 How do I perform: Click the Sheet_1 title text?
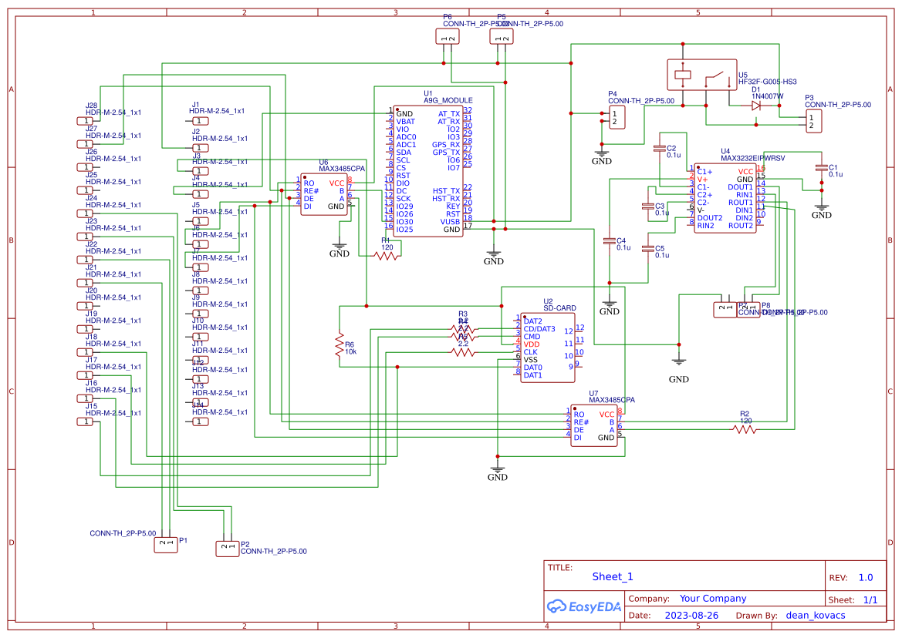[x=612, y=576]
